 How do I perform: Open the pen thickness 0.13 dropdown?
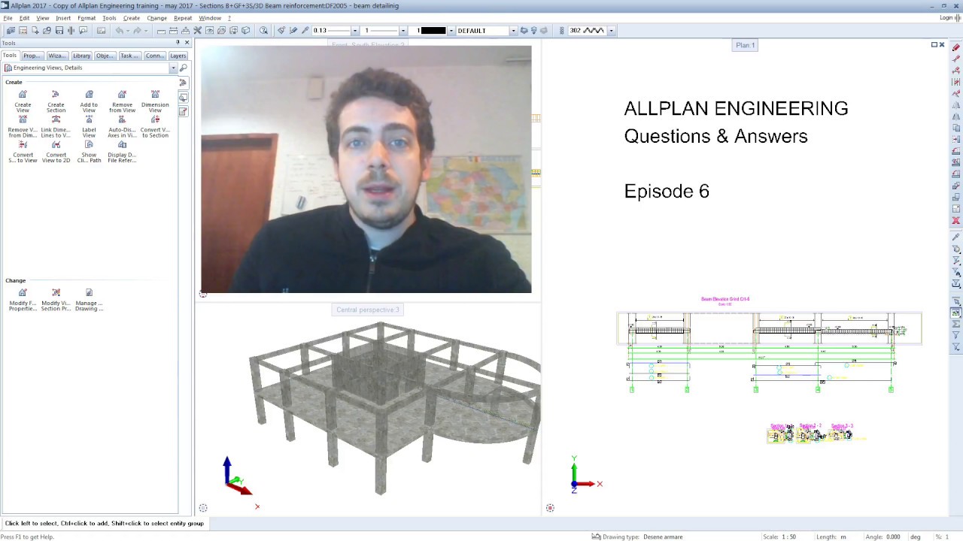(355, 31)
